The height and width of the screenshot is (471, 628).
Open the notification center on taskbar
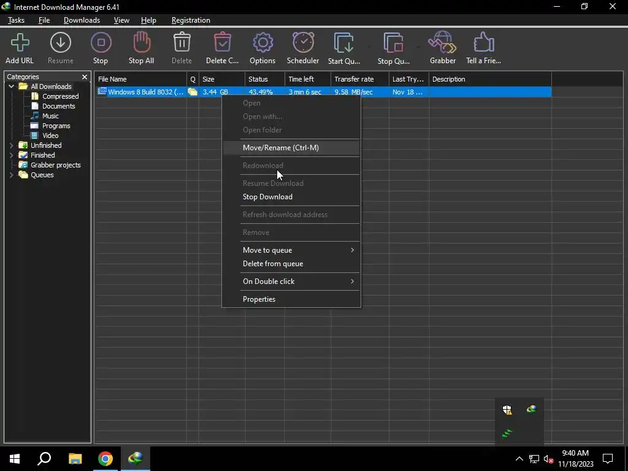(x=608, y=459)
